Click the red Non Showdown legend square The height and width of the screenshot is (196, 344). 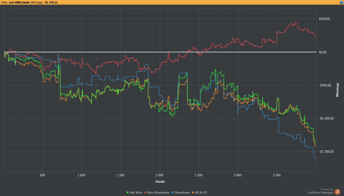(145, 193)
